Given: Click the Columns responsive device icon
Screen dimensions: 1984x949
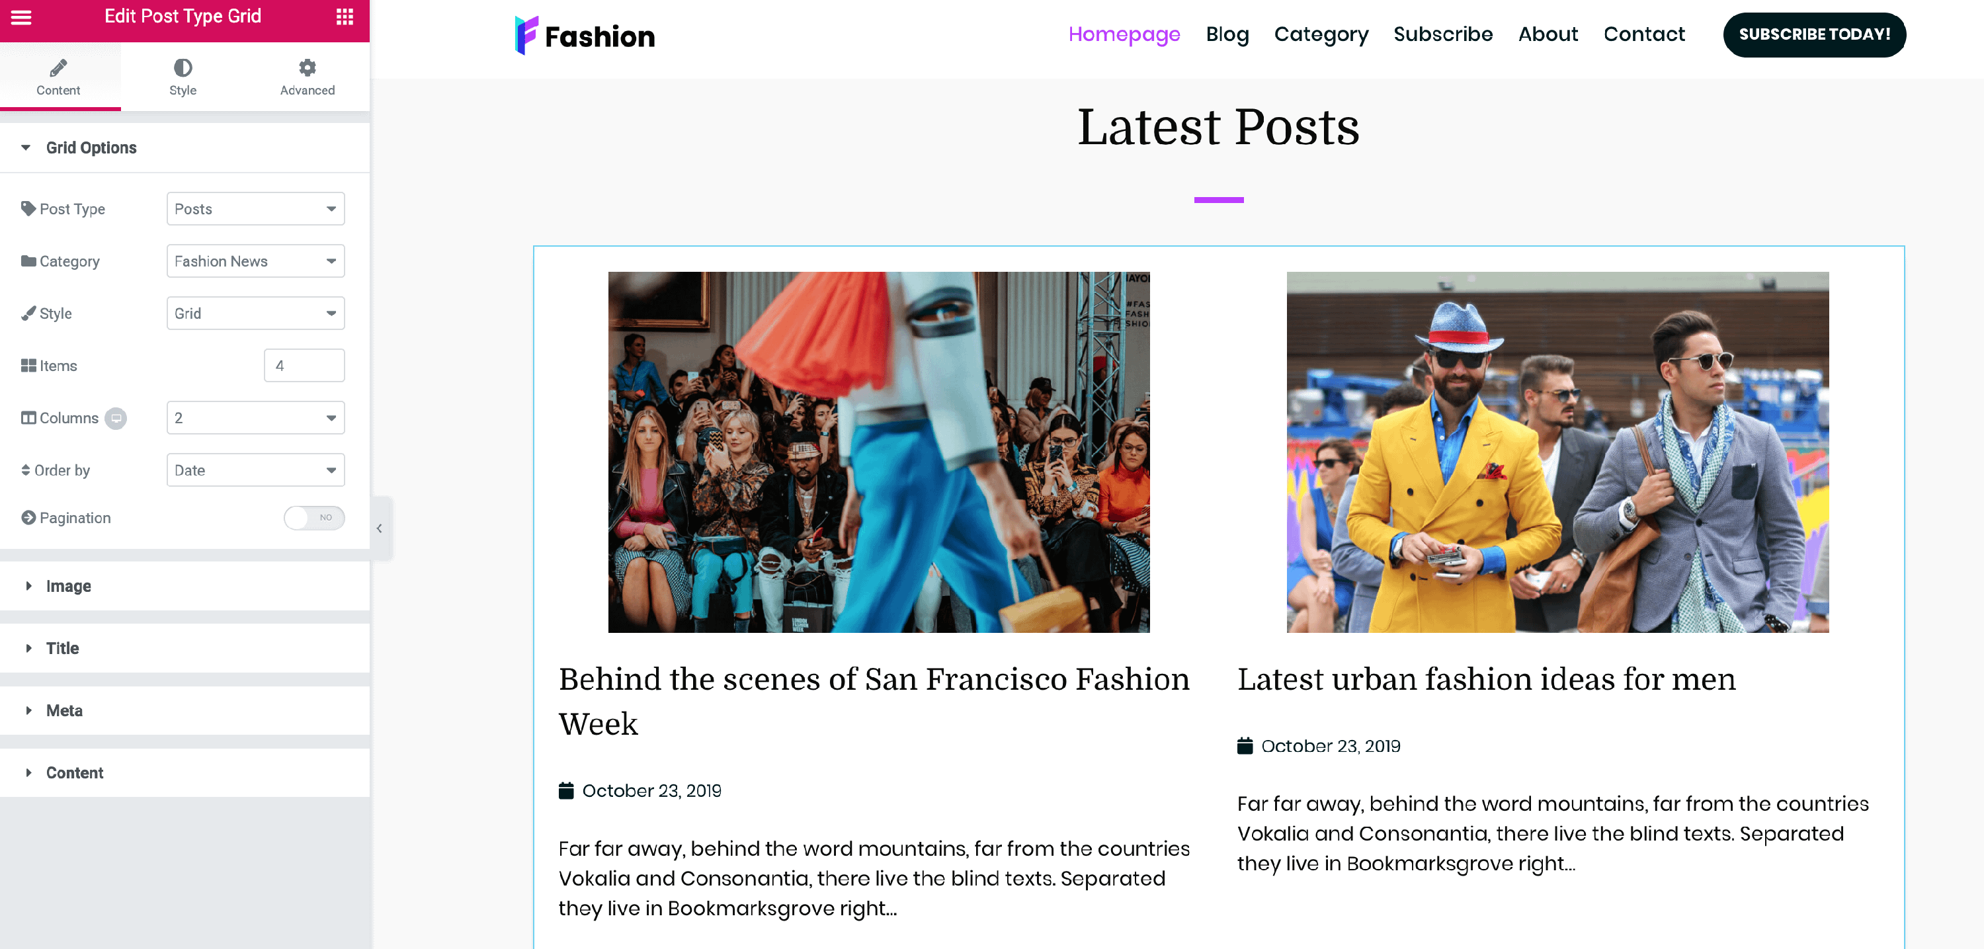Looking at the screenshot, I should (116, 418).
